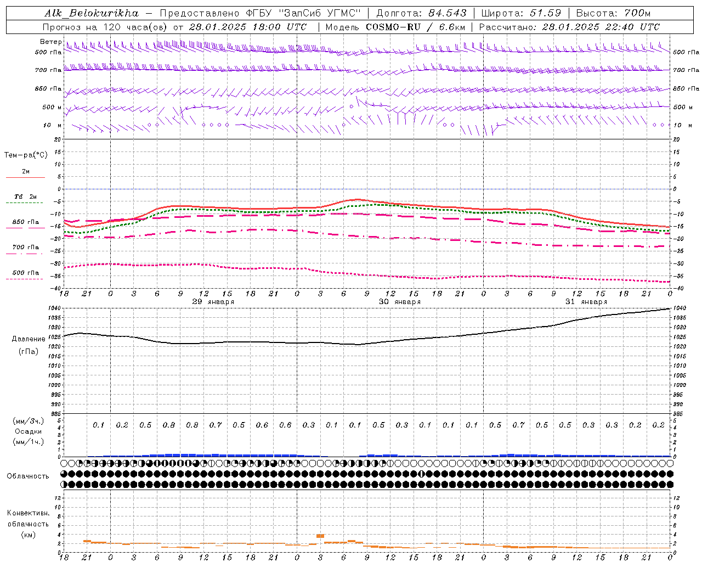Click the Осадки label

click(x=29, y=431)
